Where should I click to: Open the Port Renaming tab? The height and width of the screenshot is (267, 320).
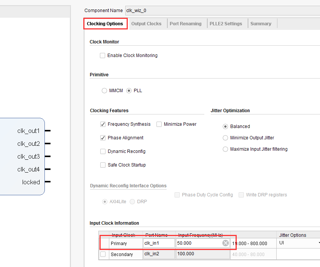[x=185, y=24]
